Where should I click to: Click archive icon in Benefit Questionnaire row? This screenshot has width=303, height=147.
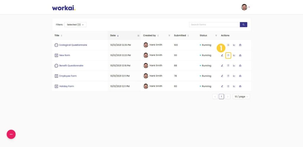click(240, 66)
